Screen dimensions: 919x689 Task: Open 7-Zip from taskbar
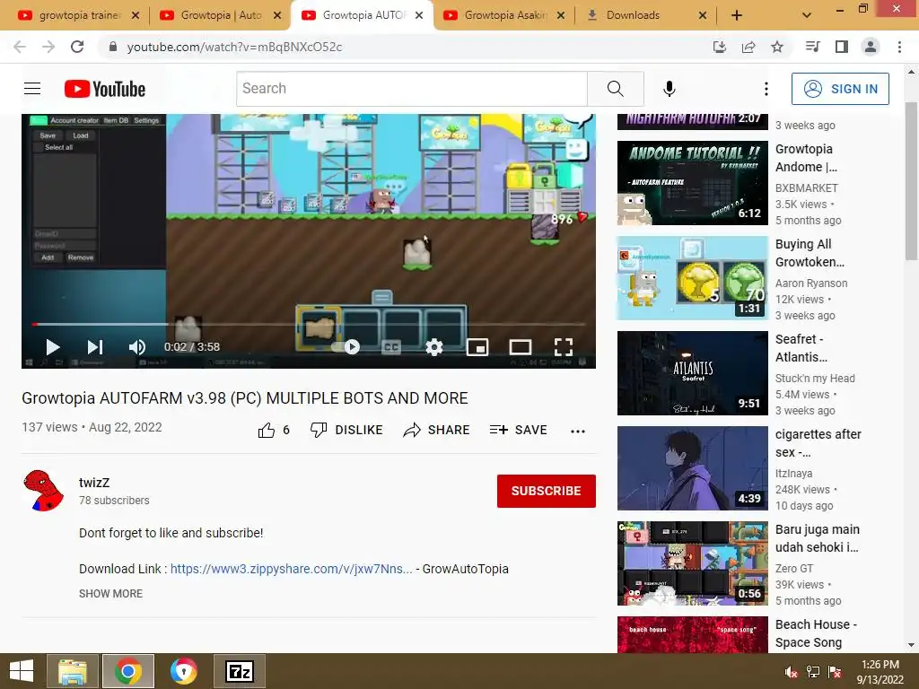pyautogui.click(x=240, y=671)
